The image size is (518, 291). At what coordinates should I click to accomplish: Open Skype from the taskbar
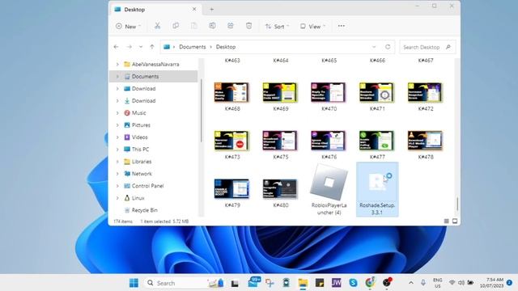pos(353,283)
